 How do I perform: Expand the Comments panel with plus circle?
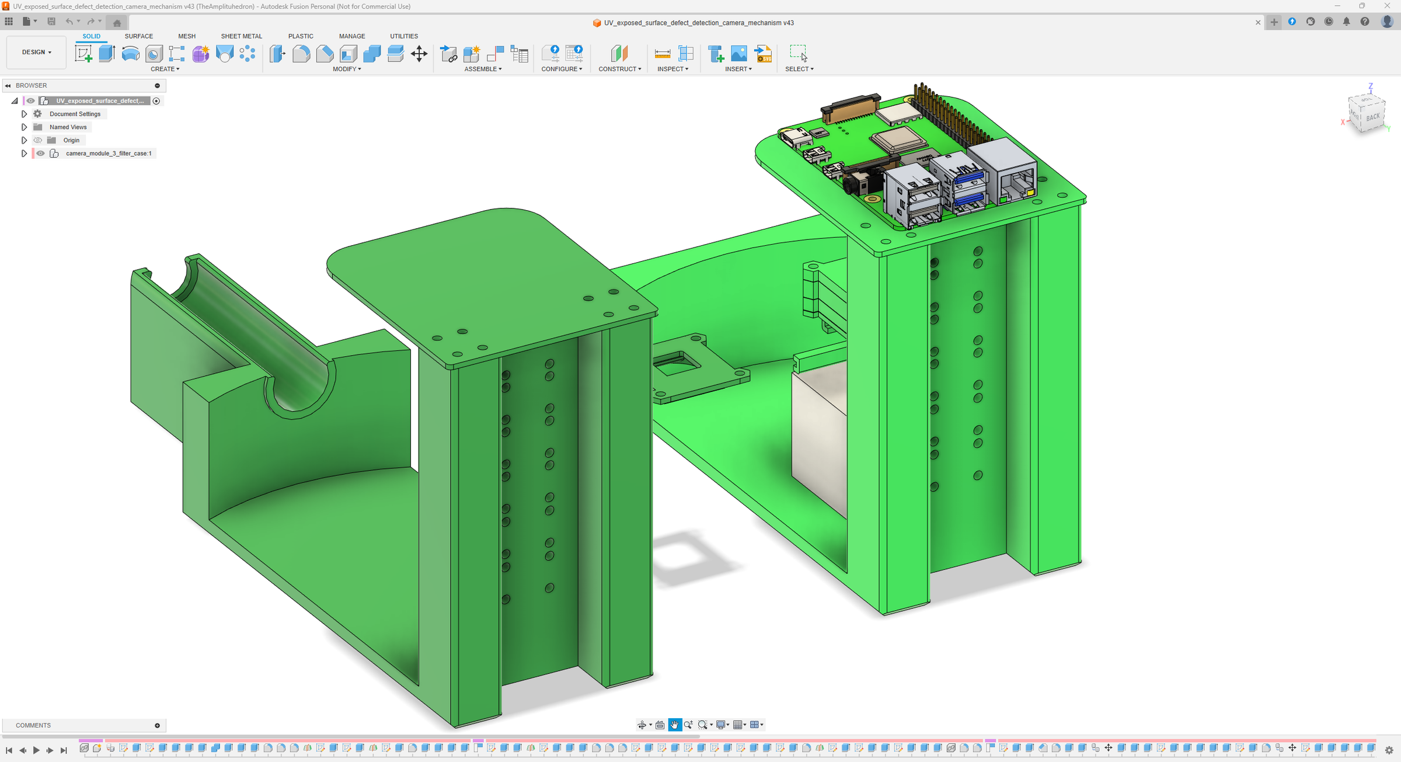click(157, 726)
